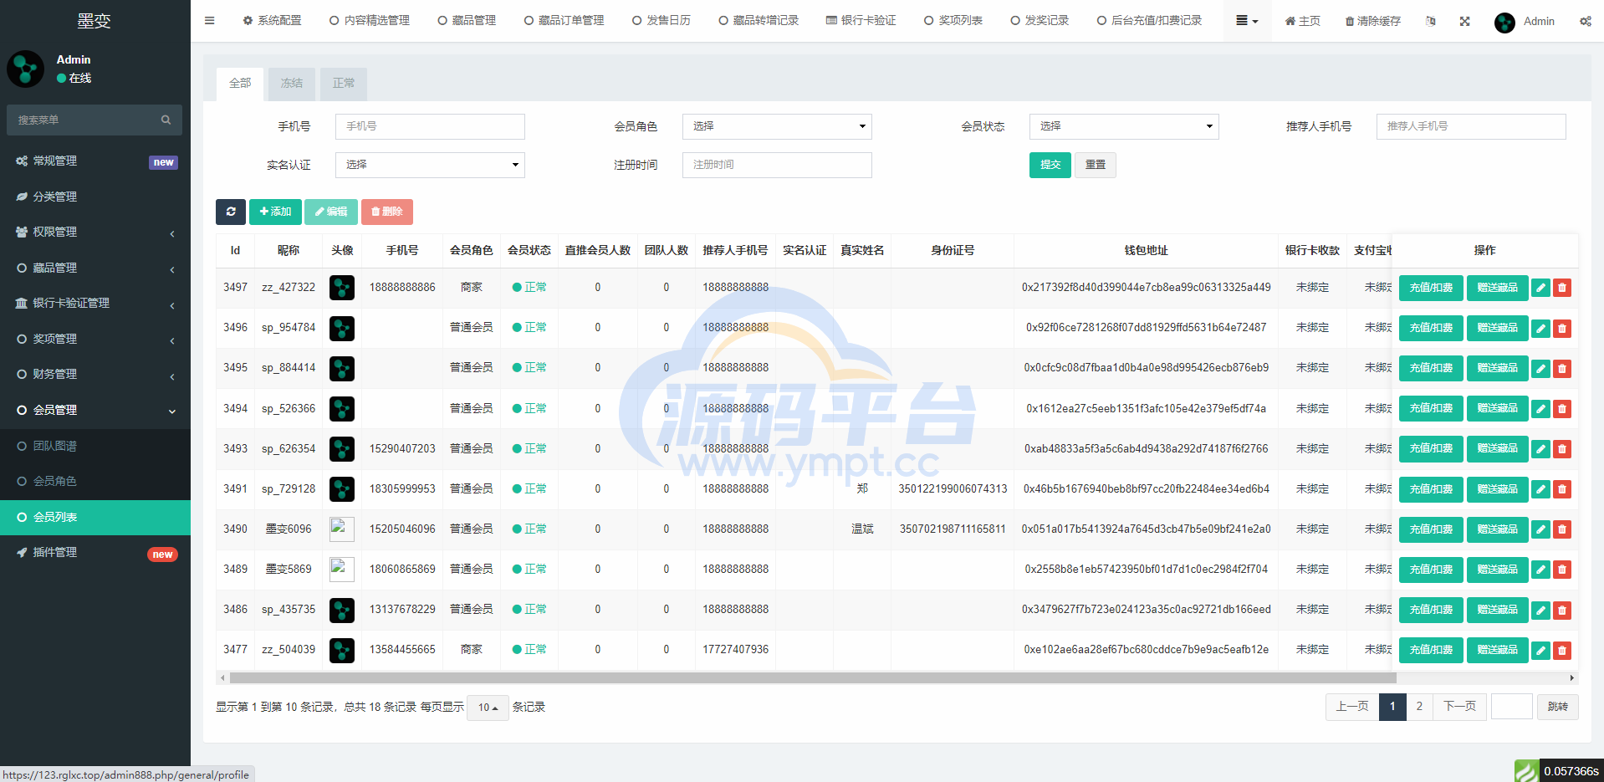The height and width of the screenshot is (782, 1604).
Task: Go to page 2 of the member list
Action: 1419,707
